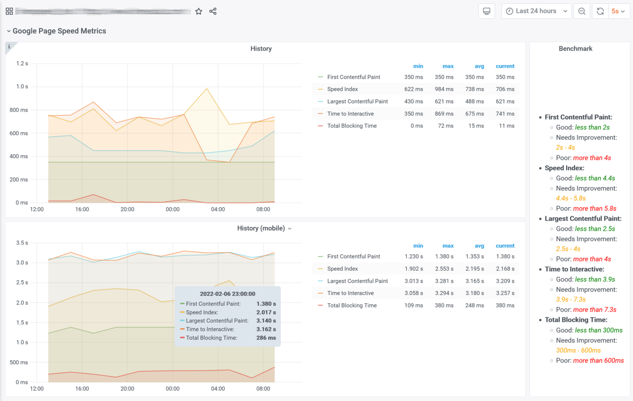Toggle Total Blocking Time in mobile legend
This screenshot has height=401, width=633.
352,305
